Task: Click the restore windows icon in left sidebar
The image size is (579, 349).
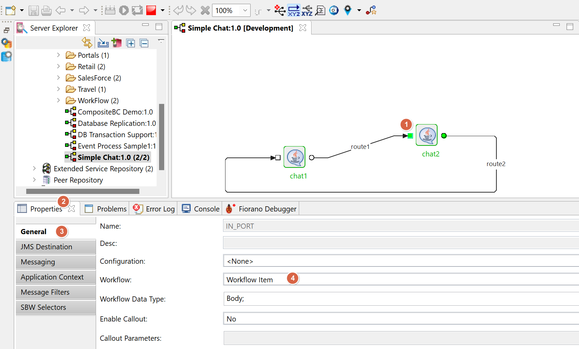Action: (x=6, y=30)
